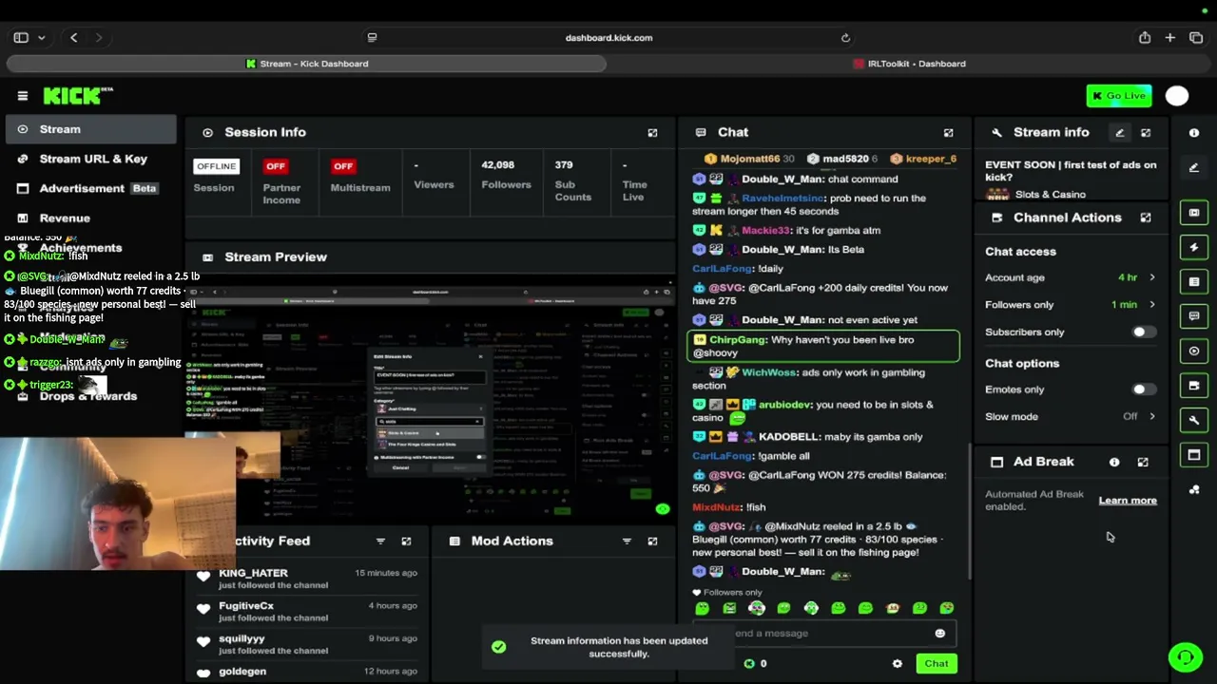
Task: Toggle the chat bubble widget in right rail
Action: 1194,316
